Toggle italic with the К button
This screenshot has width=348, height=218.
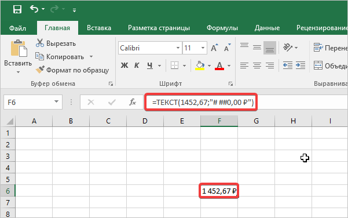(137, 66)
